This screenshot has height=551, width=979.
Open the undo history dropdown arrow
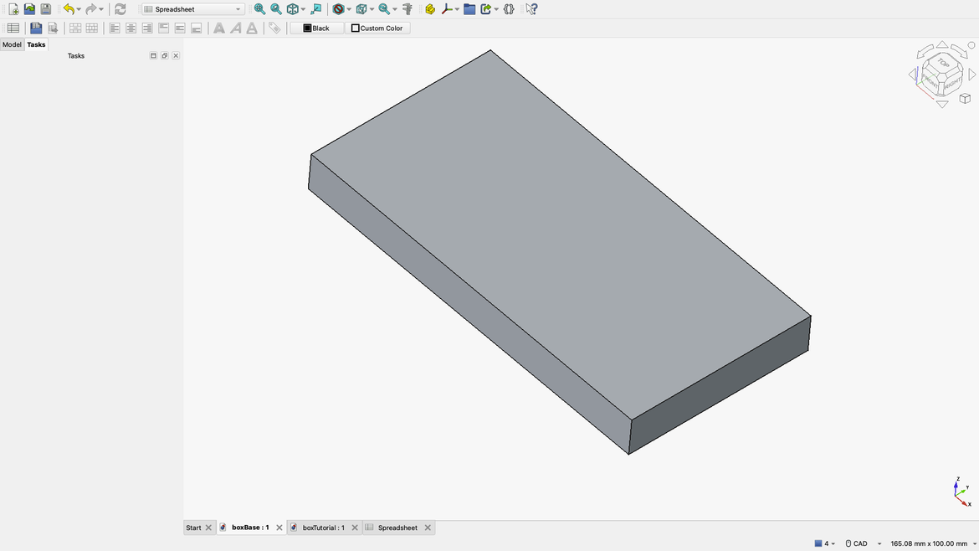coord(78,8)
